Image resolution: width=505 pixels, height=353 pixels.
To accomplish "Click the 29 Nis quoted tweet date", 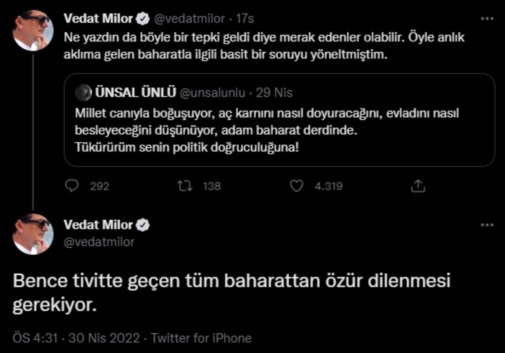I will point(274,93).
